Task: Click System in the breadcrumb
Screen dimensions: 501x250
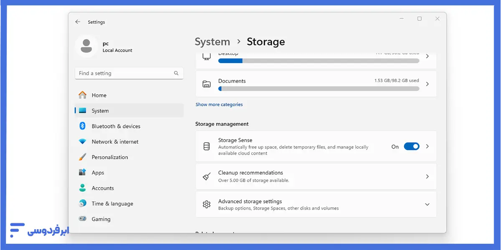Action: (213, 42)
